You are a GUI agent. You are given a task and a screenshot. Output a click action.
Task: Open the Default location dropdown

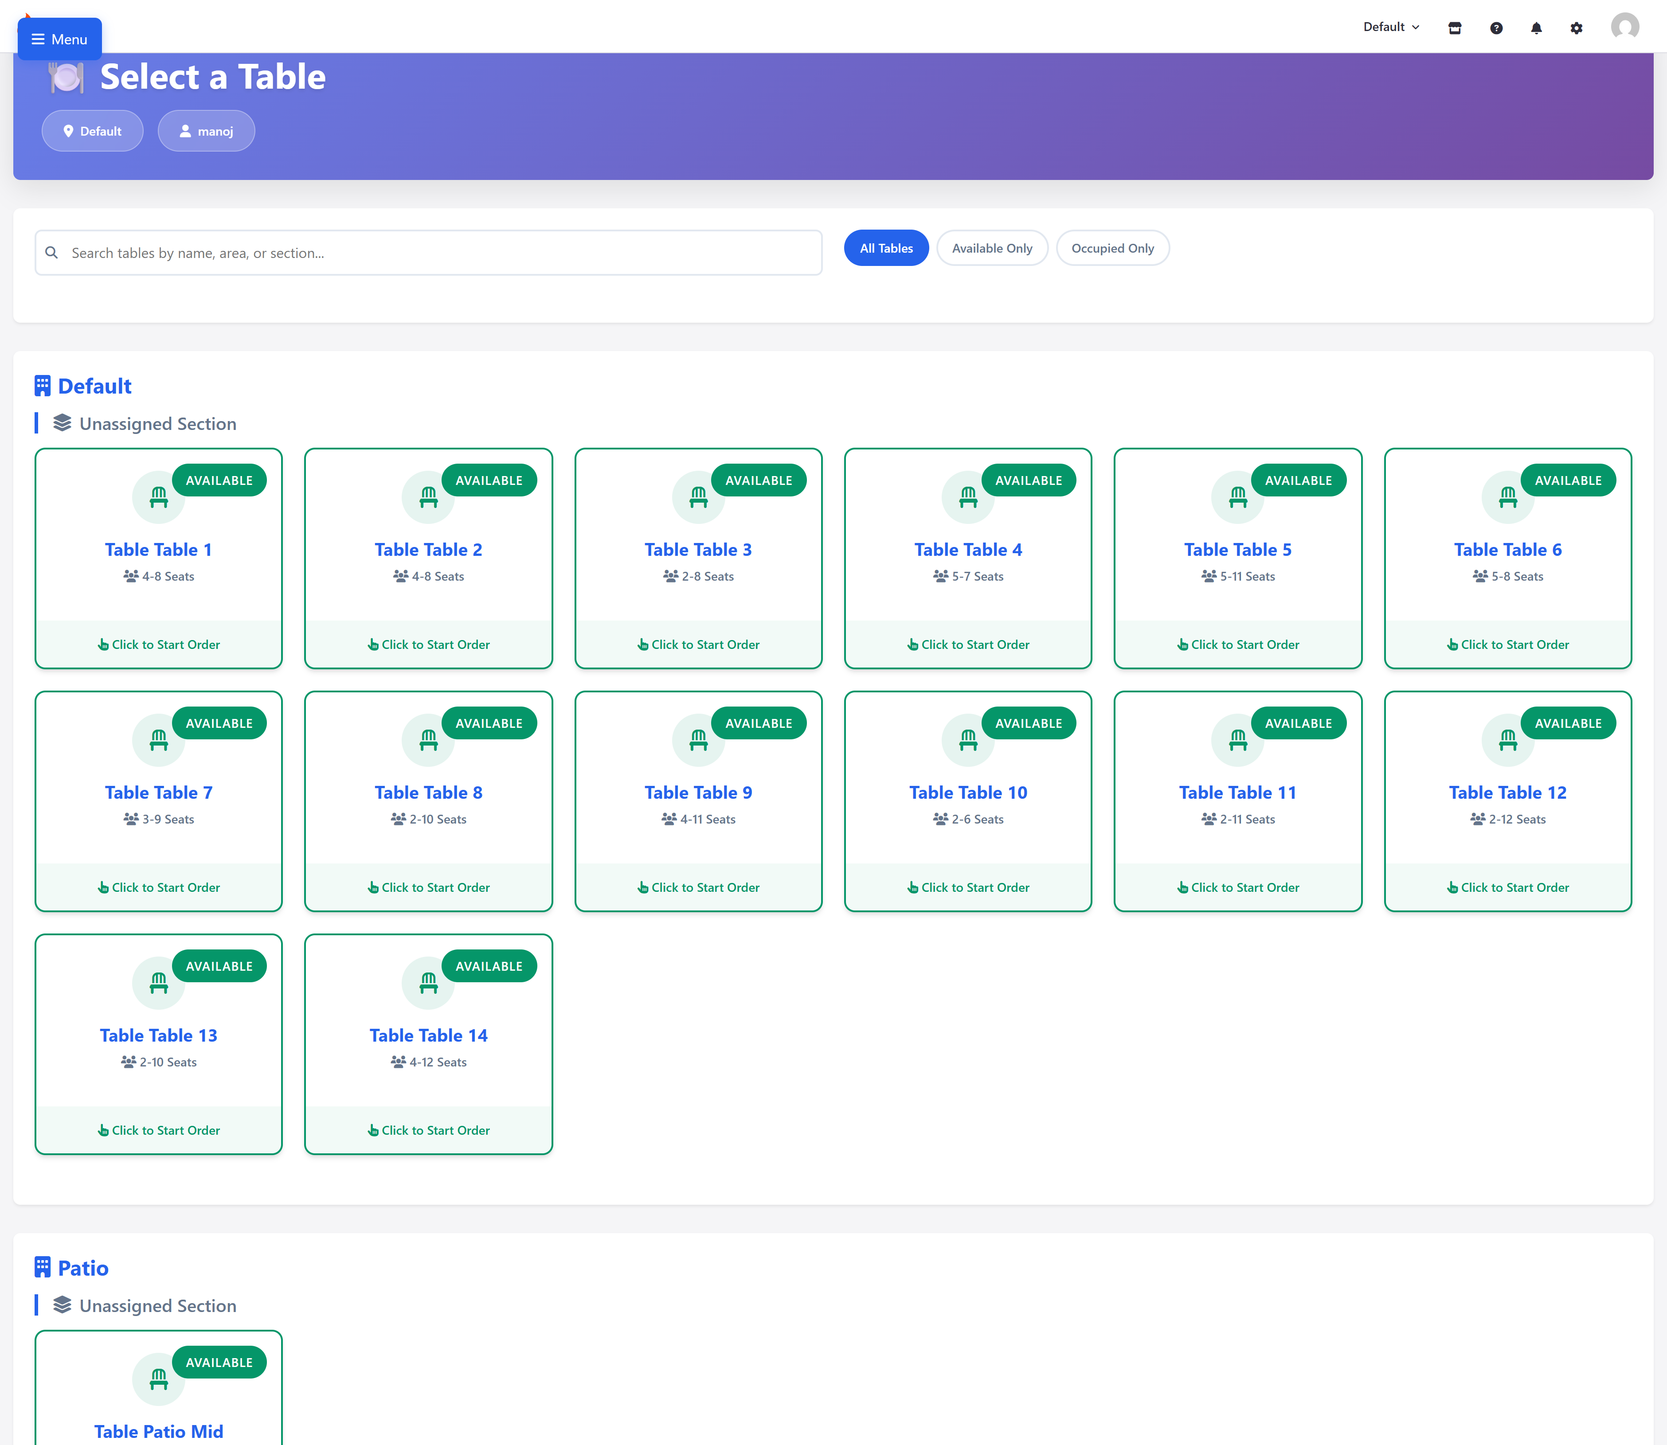click(1391, 27)
